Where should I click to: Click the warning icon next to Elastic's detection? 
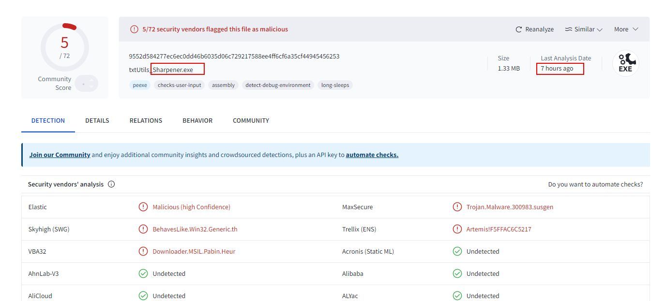coord(143,207)
